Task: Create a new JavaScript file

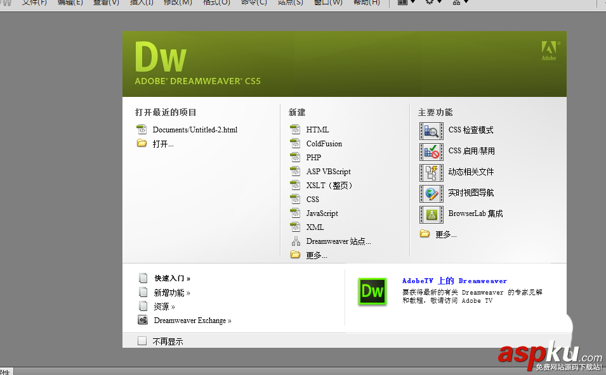Action: 322,213
